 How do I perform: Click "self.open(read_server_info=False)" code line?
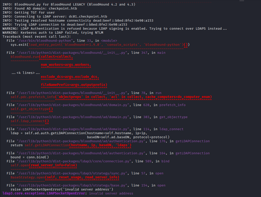coord(44,165)
